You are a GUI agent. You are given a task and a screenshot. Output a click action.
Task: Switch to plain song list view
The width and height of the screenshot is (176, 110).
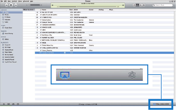tap(134, 5)
